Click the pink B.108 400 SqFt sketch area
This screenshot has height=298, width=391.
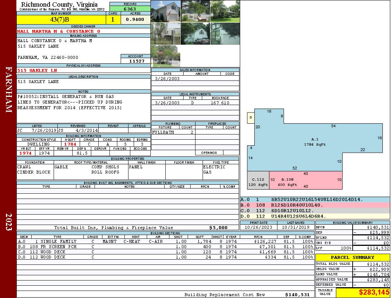click(306, 180)
